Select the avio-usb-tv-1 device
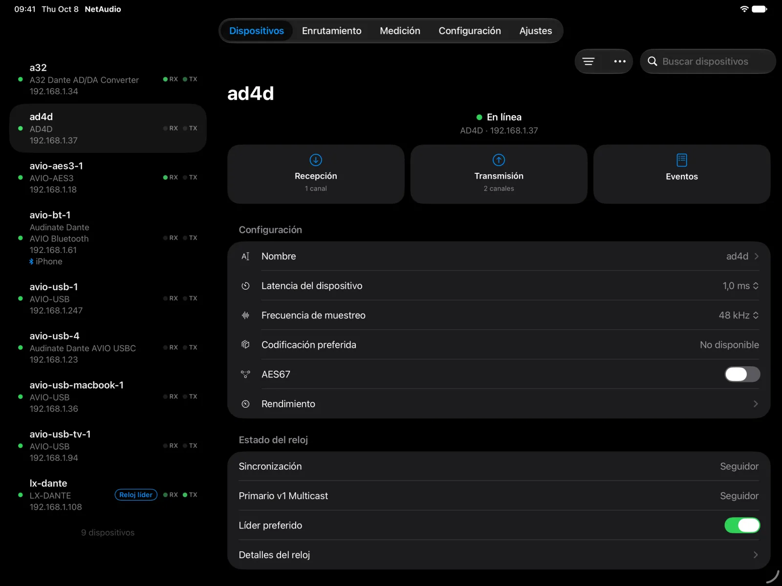This screenshot has height=586, width=782. 108,446
